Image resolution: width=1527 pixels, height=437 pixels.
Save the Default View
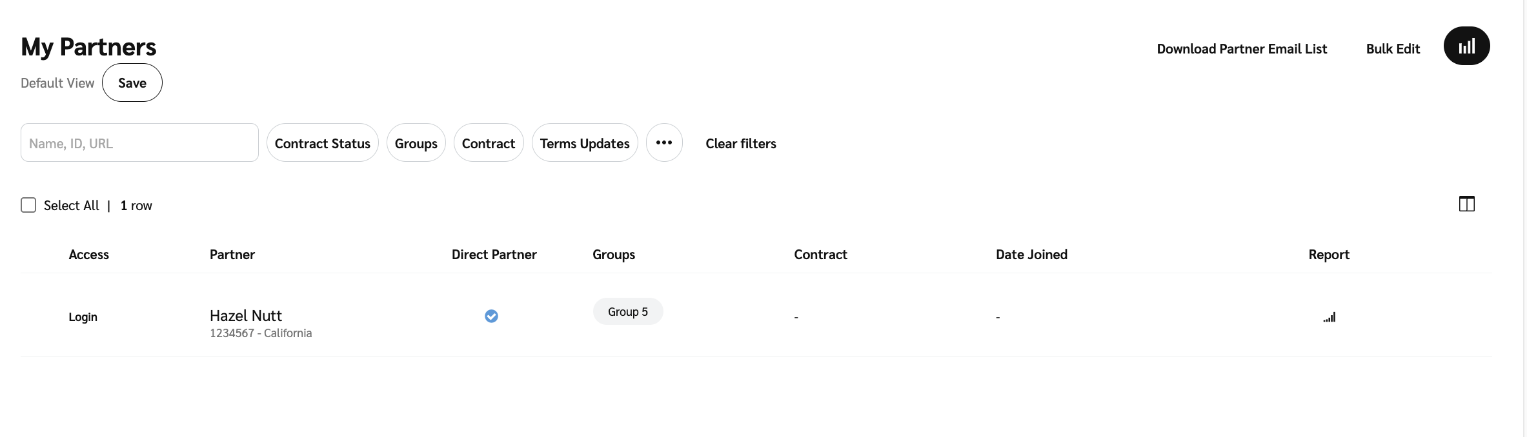coord(132,83)
